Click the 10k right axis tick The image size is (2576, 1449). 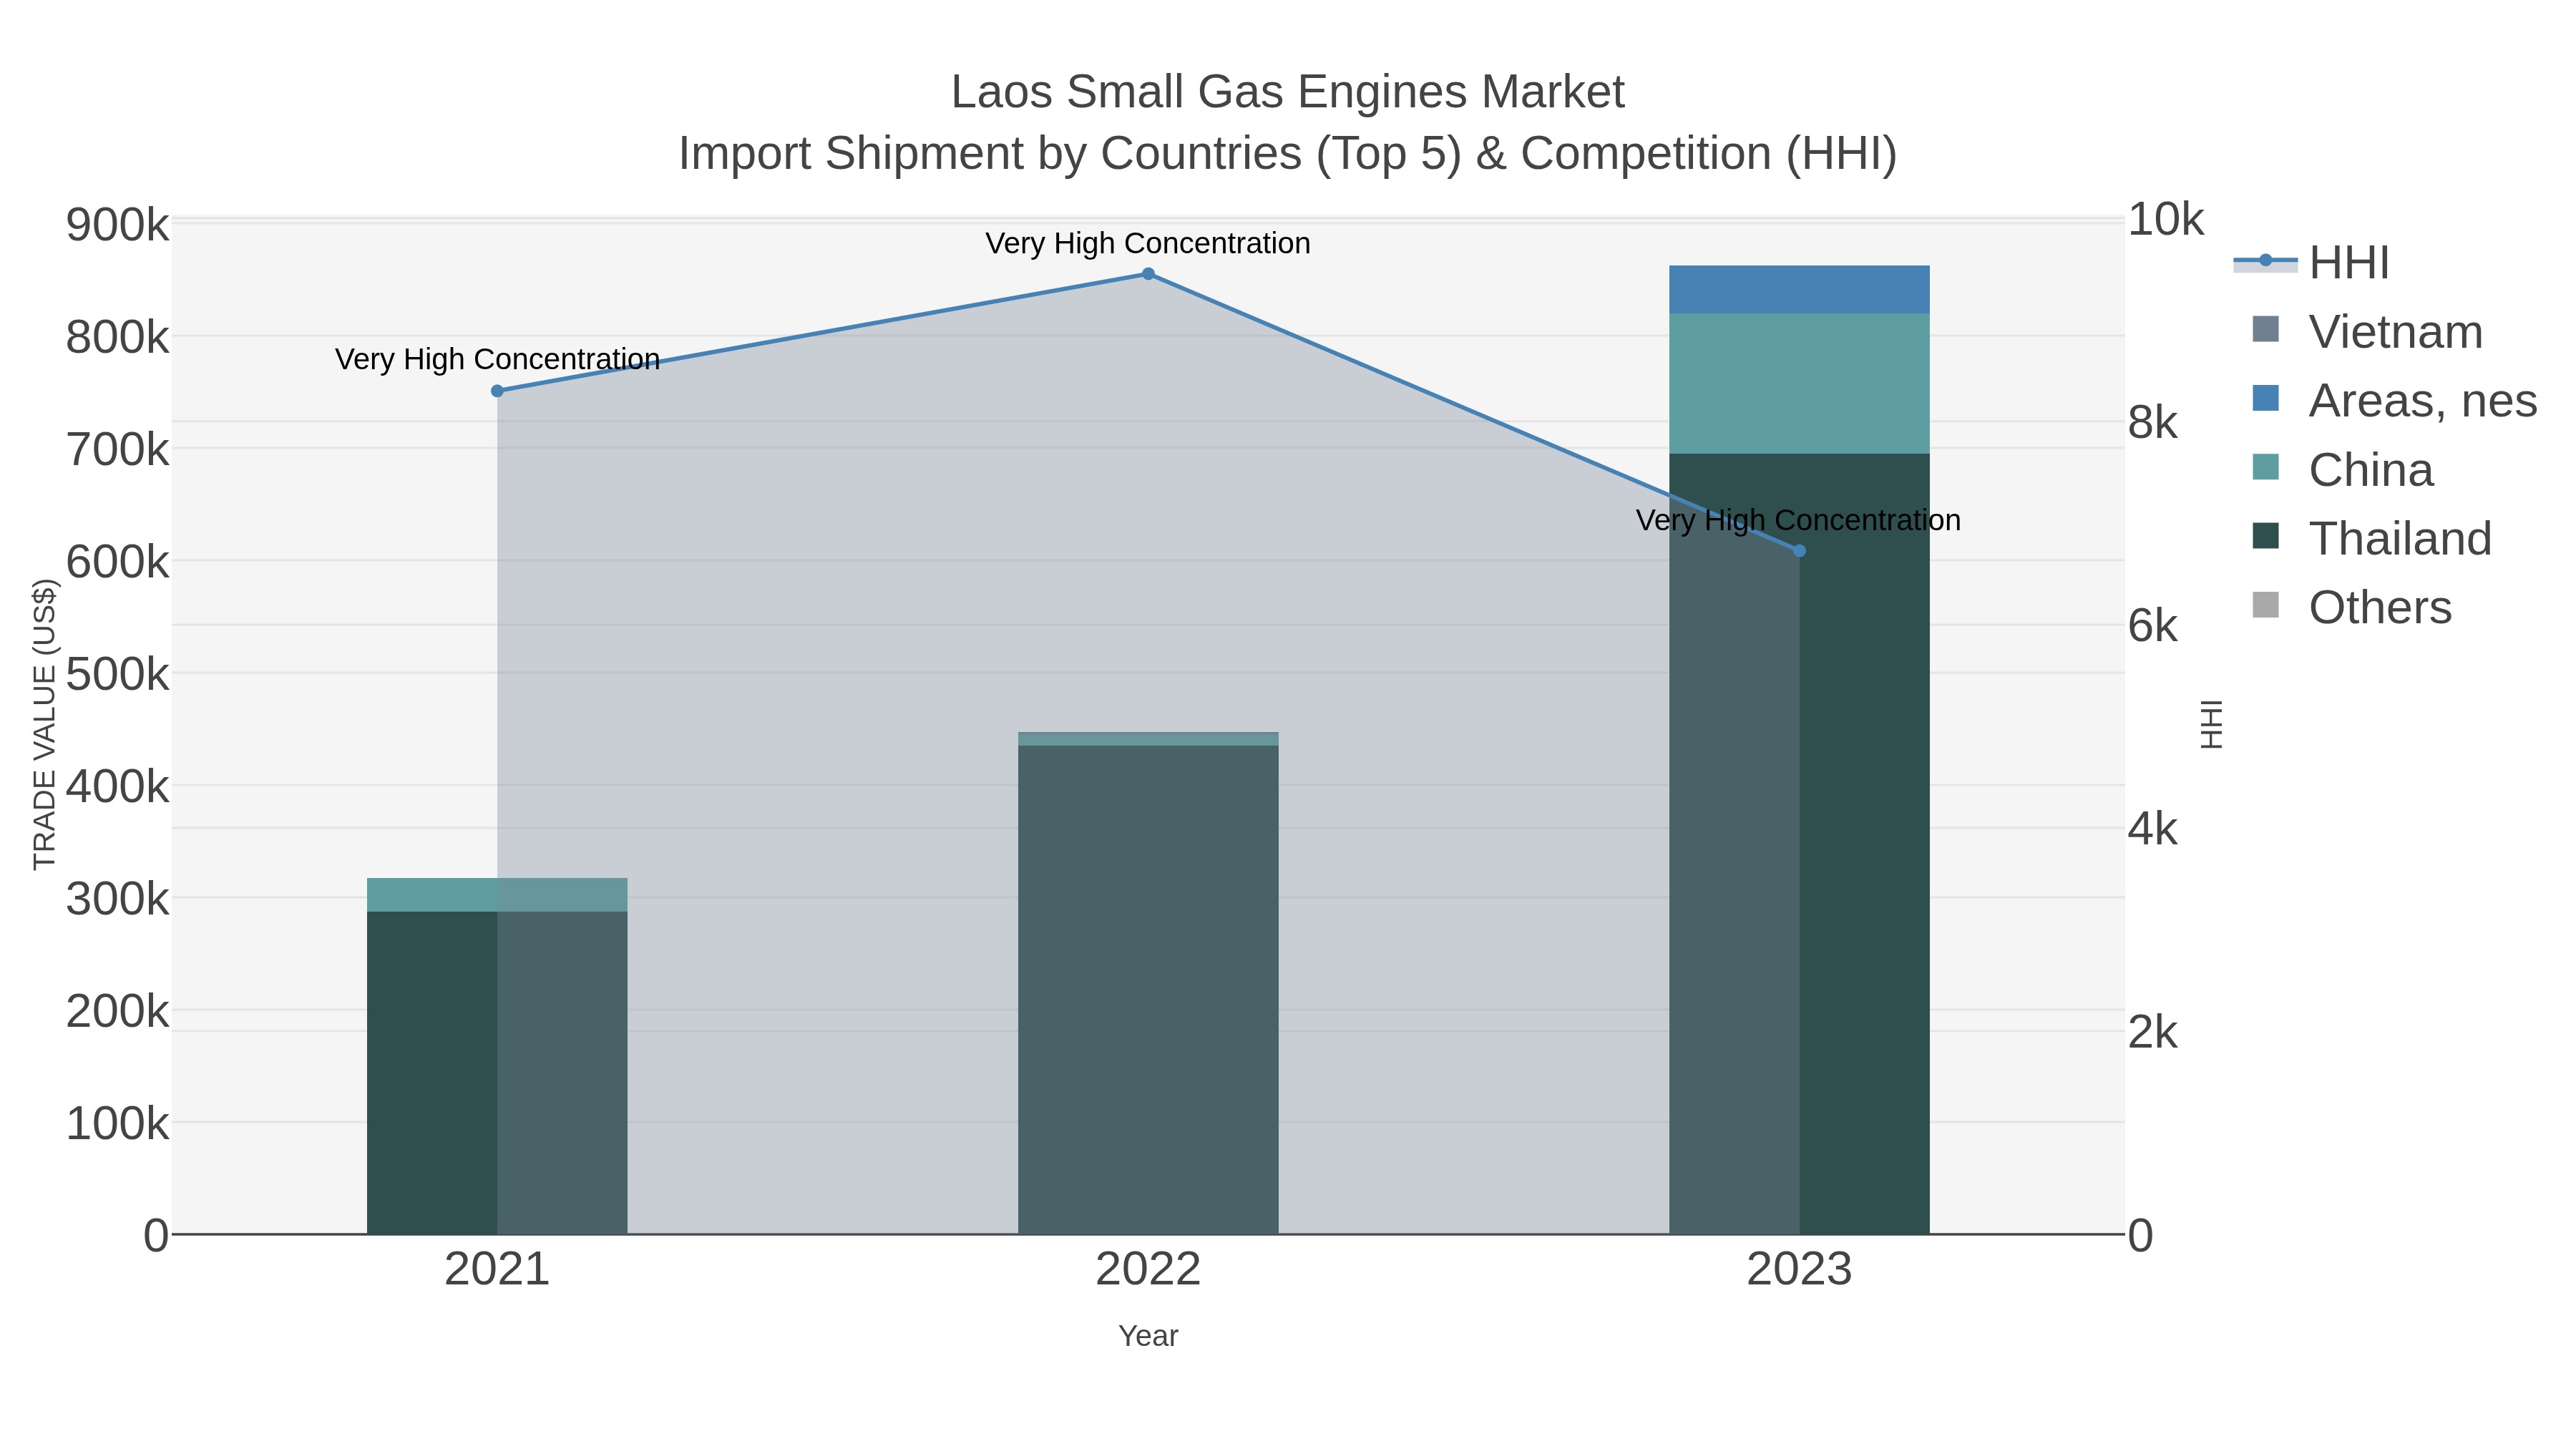click(2166, 220)
